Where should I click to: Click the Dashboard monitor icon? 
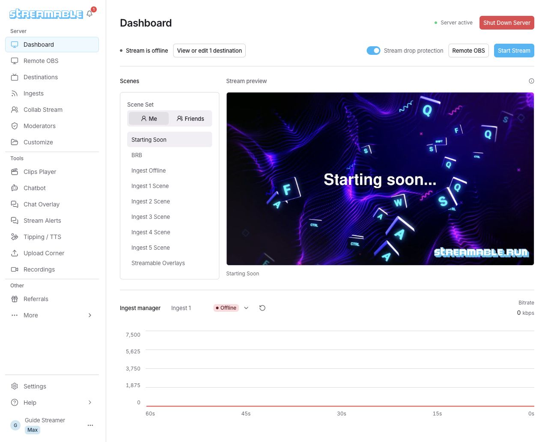pyautogui.click(x=15, y=45)
